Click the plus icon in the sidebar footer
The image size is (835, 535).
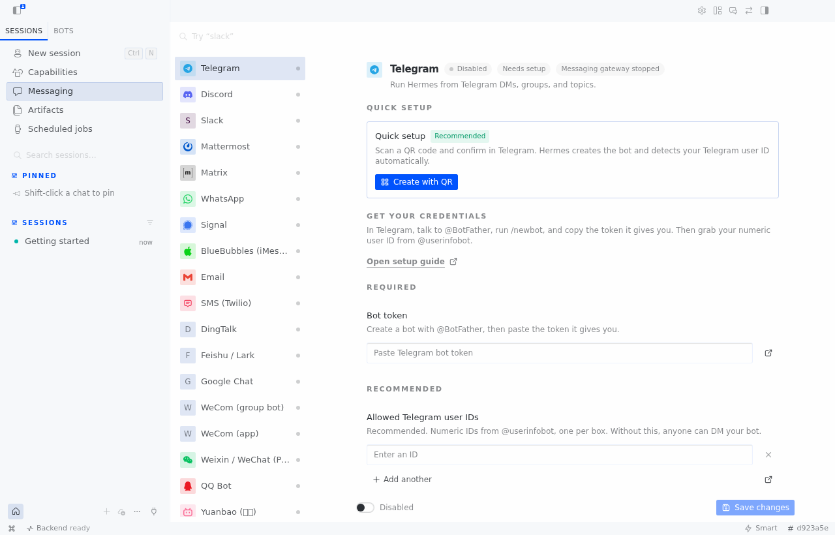click(x=106, y=512)
